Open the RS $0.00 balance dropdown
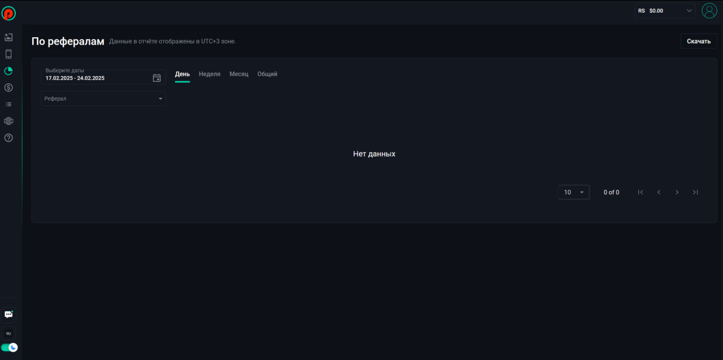 click(665, 11)
